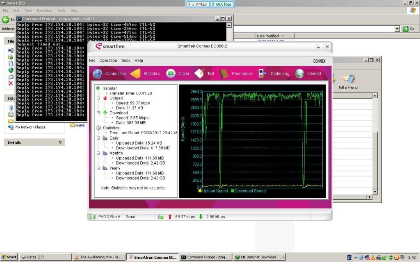
Task: Open the Dialer Log icon
Action: tap(262, 74)
